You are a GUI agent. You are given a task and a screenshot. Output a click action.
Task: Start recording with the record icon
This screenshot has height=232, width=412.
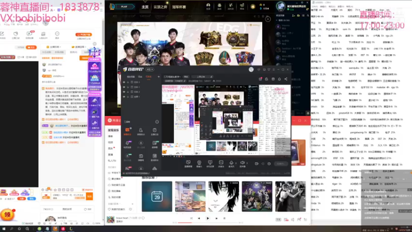pyautogui.click(x=256, y=163)
